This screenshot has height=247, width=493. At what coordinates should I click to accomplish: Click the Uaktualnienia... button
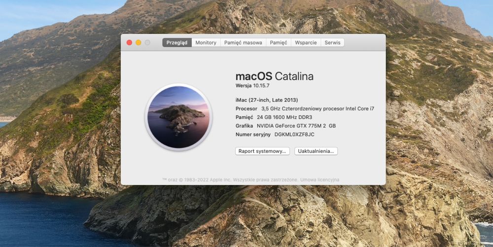click(x=316, y=151)
